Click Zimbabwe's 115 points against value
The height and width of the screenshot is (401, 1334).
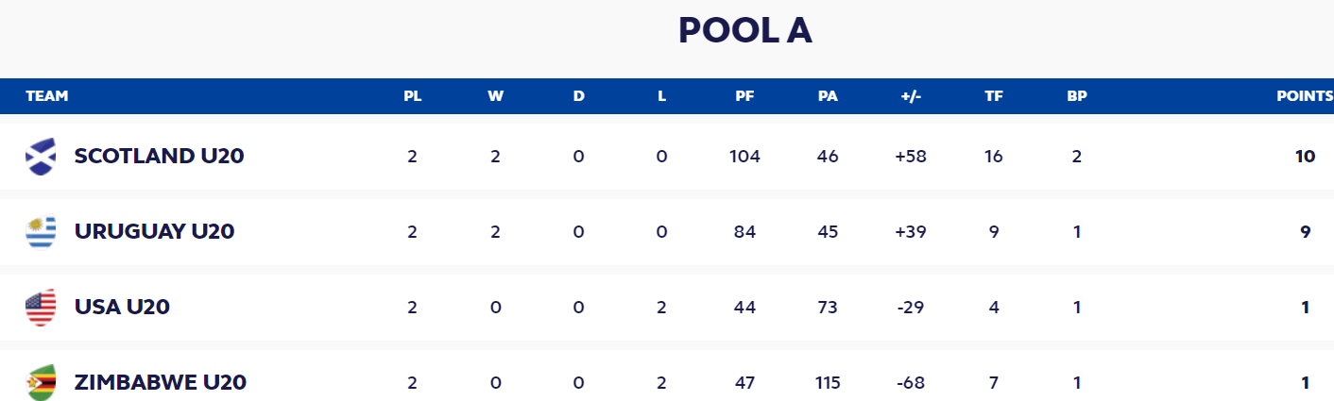click(828, 383)
